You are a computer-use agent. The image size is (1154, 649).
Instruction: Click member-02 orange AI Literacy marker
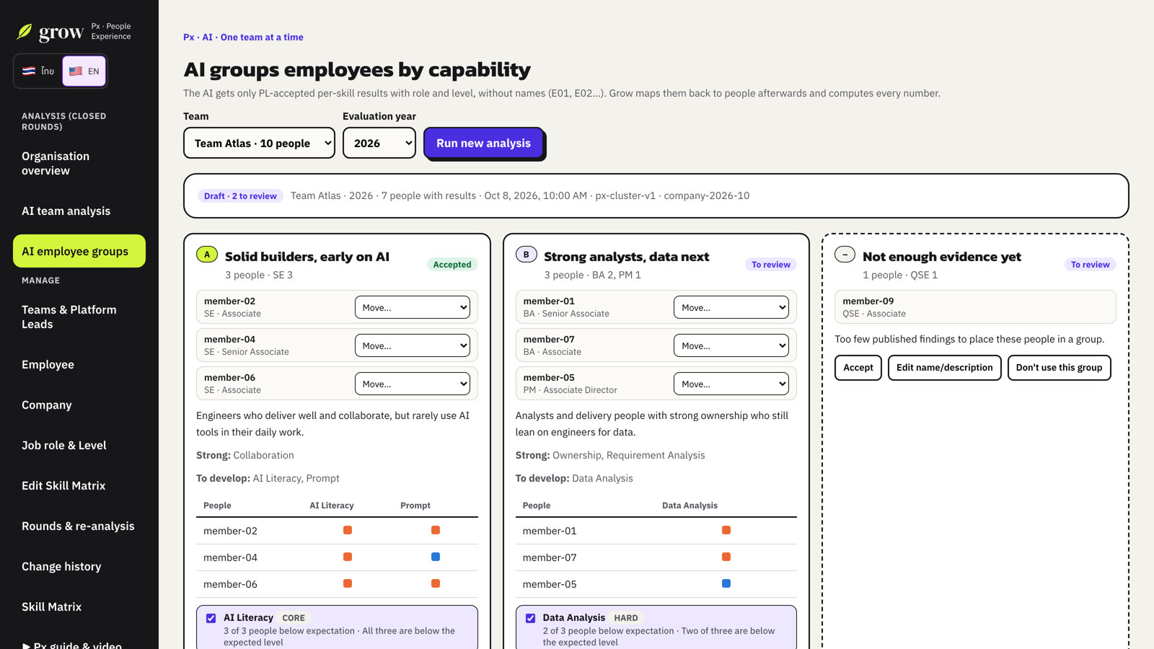tap(348, 530)
